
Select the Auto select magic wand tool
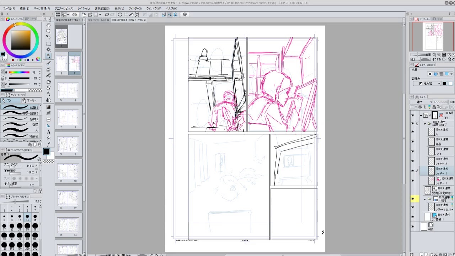tap(48, 50)
